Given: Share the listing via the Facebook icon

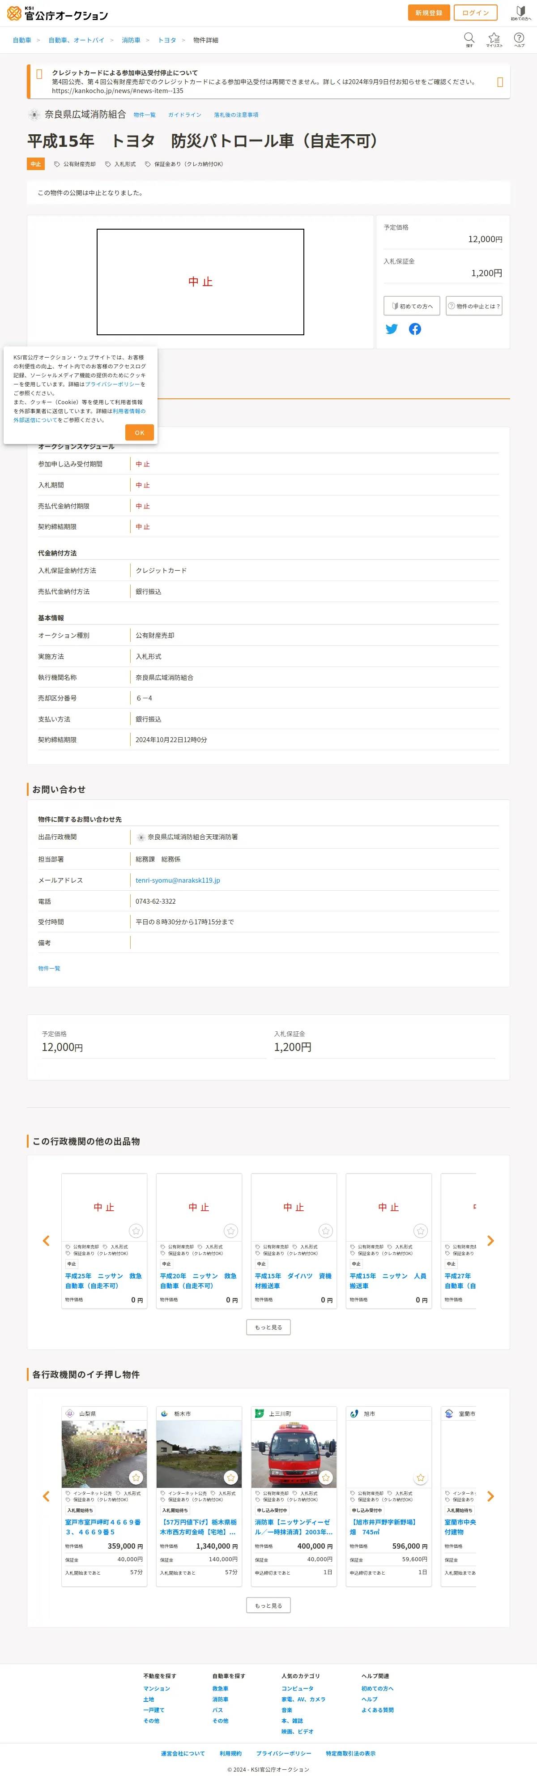Looking at the screenshot, I should [415, 329].
